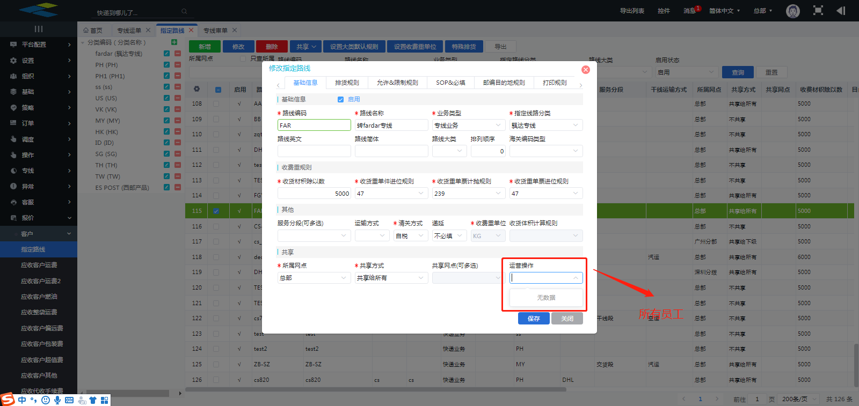Image resolution: width=859 pixels, height=406 pixels.
Task: Click the blue 保存 button
Action: coord(534,319)
